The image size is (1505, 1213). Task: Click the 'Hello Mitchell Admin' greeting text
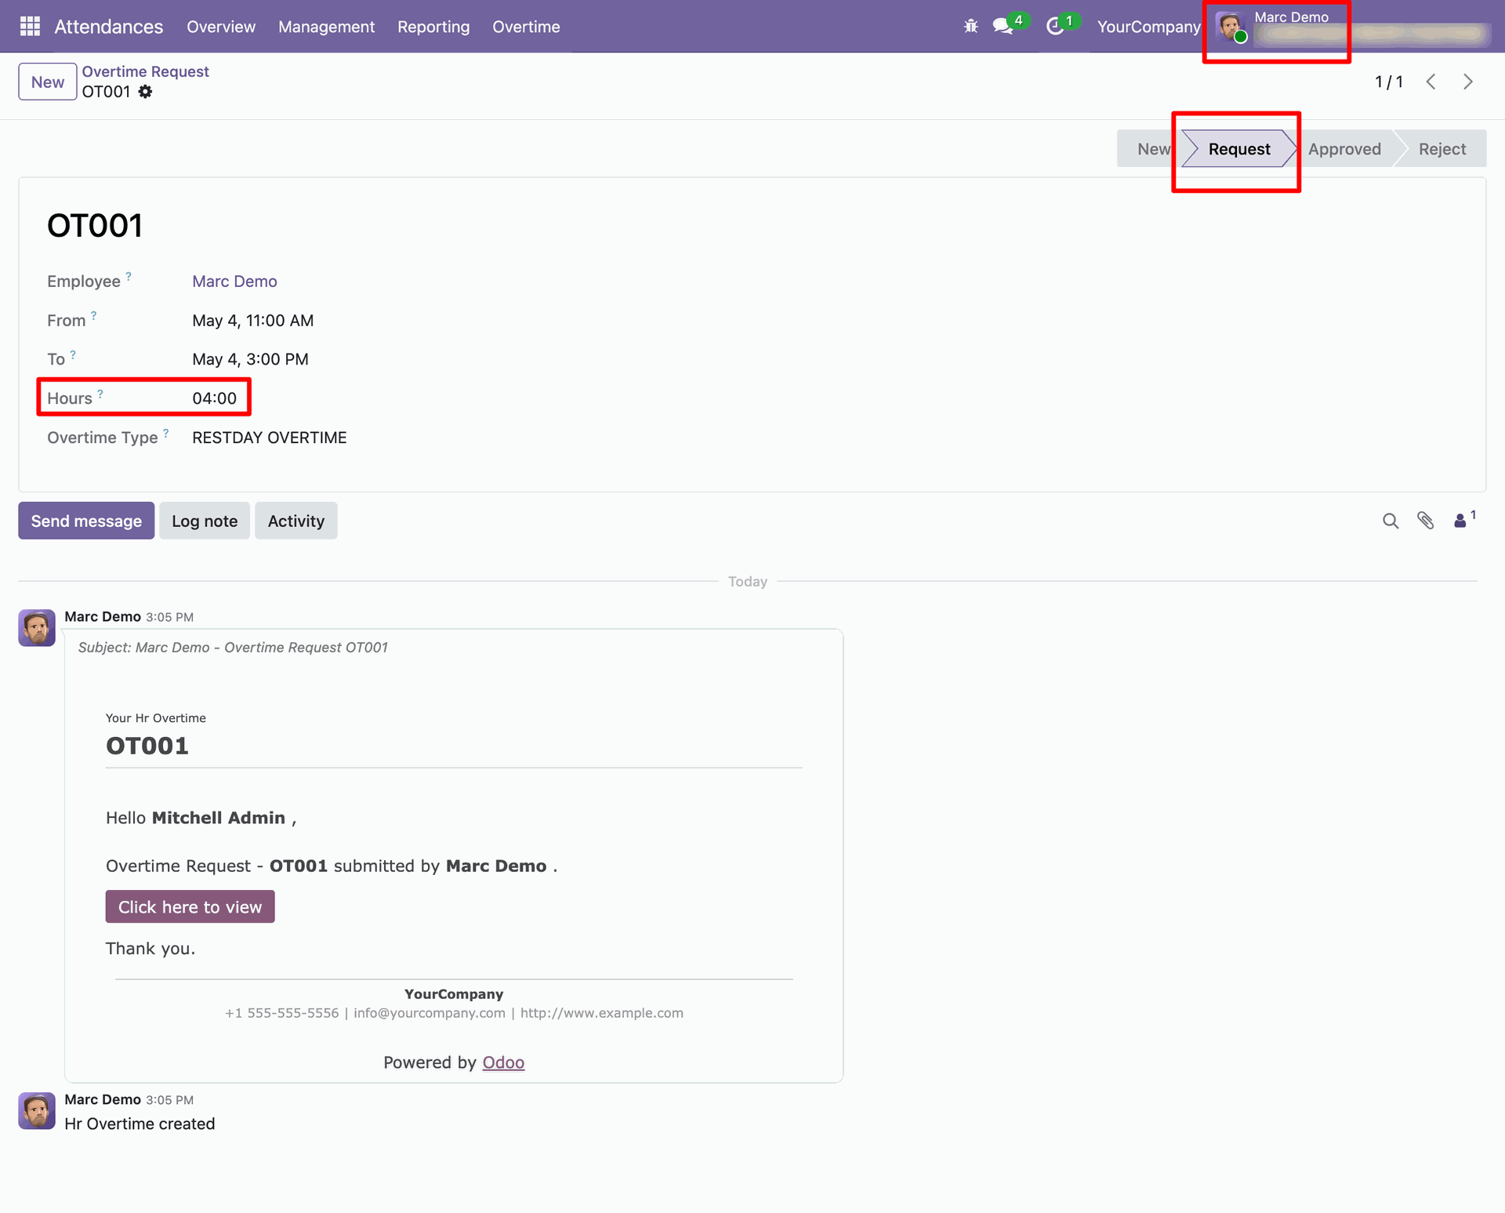pyautogui.click(x=201, y=818)
